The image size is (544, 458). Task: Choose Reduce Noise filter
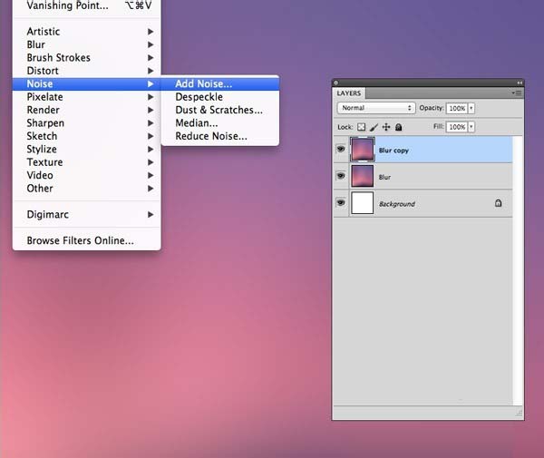[220, 136]
